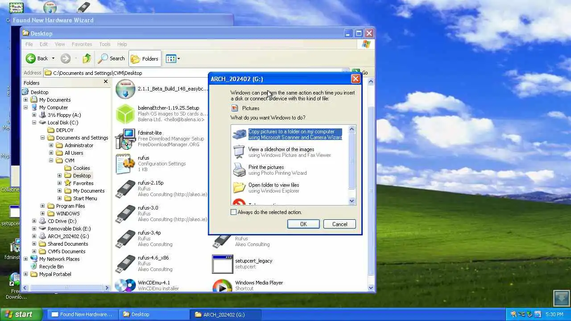Image resolution: width=571 pixels, height=321 pixels.
Task: Click the Go button by the address bar
Action: pyautogui.click(x=361, y=73)
